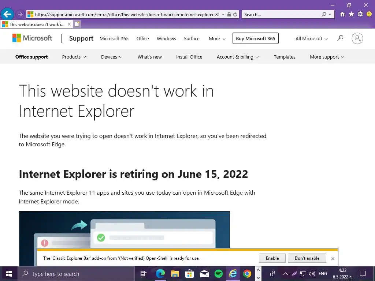This screenshot has width=375, height=281.
Task: Close the 'This website doesn't work' tab
Action: pos(69,24)
